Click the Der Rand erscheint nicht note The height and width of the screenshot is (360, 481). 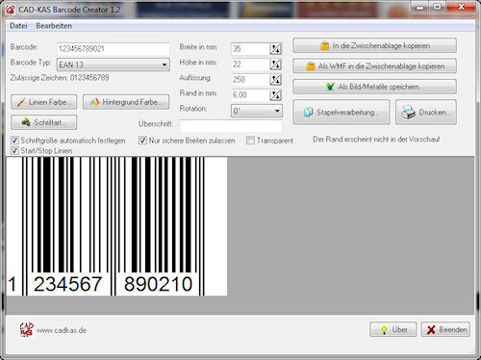click(376, 140)
